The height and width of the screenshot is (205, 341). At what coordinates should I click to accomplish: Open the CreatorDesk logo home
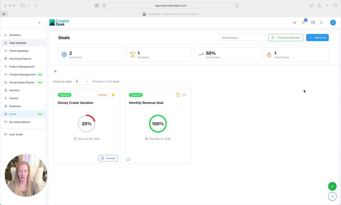[x=59, y=23]
